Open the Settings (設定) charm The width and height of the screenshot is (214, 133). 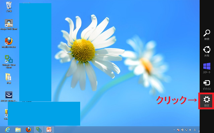coord(207,101)
